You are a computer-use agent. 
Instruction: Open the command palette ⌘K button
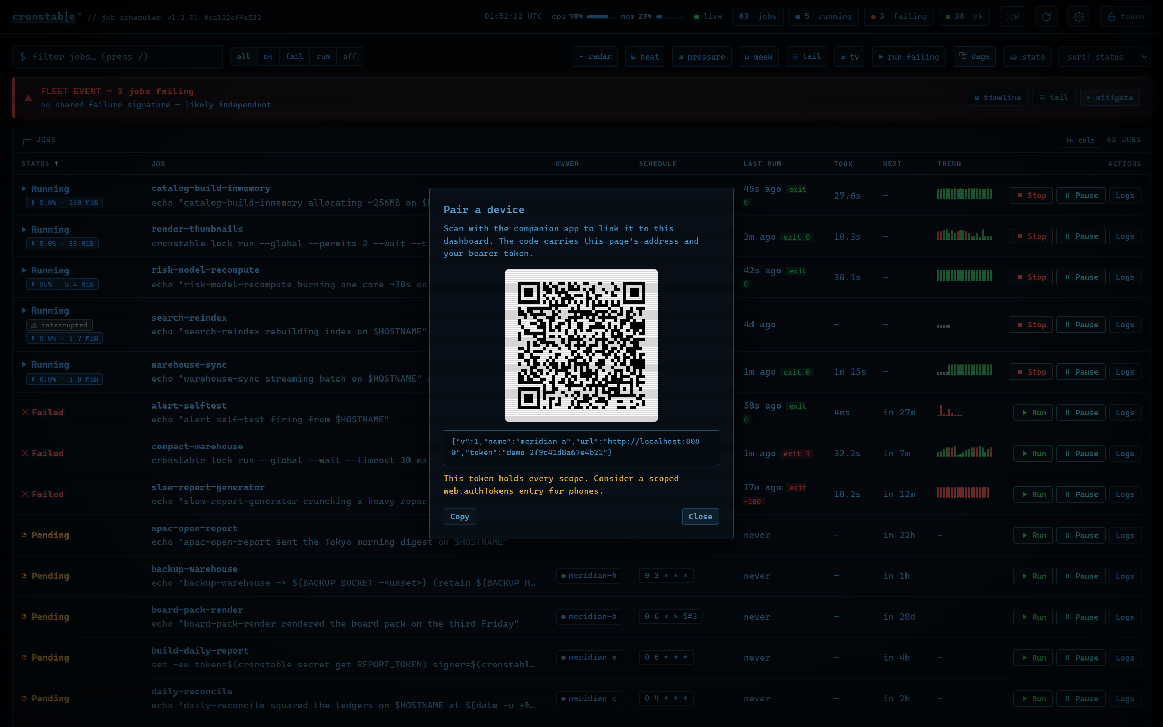(1012, 17)
